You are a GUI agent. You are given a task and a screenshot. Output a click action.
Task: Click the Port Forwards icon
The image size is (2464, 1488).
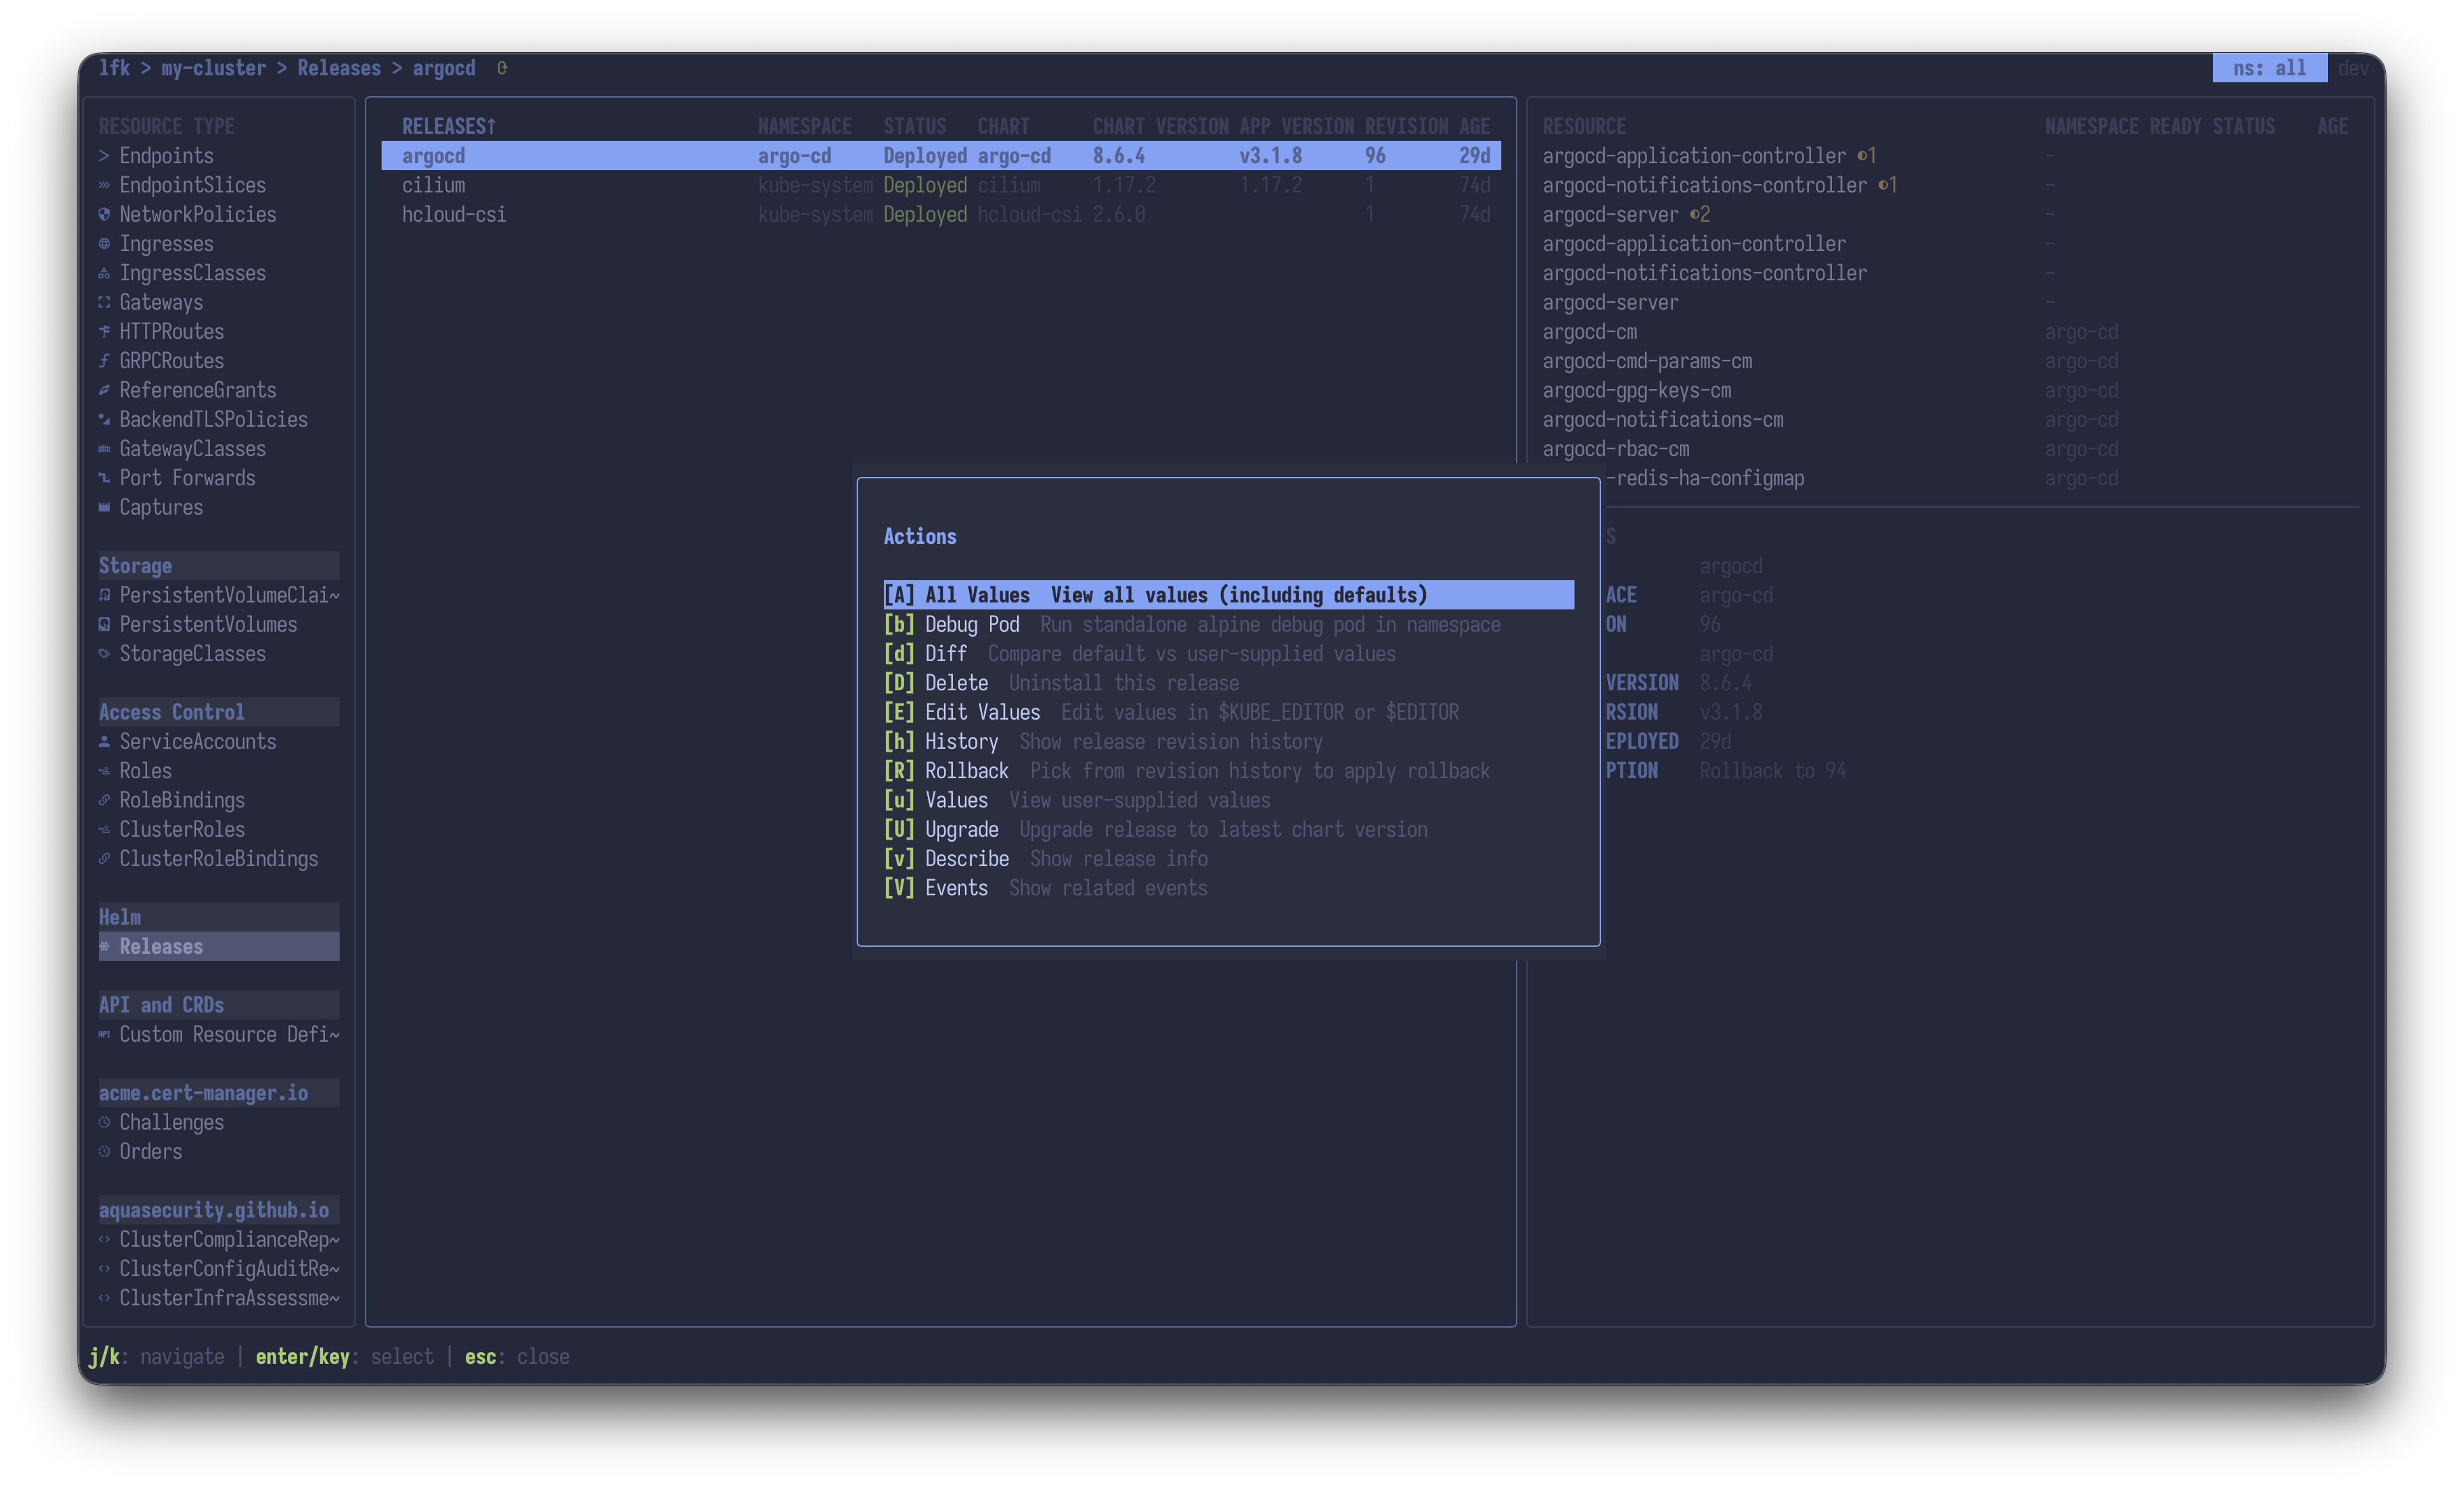[104, 478]
